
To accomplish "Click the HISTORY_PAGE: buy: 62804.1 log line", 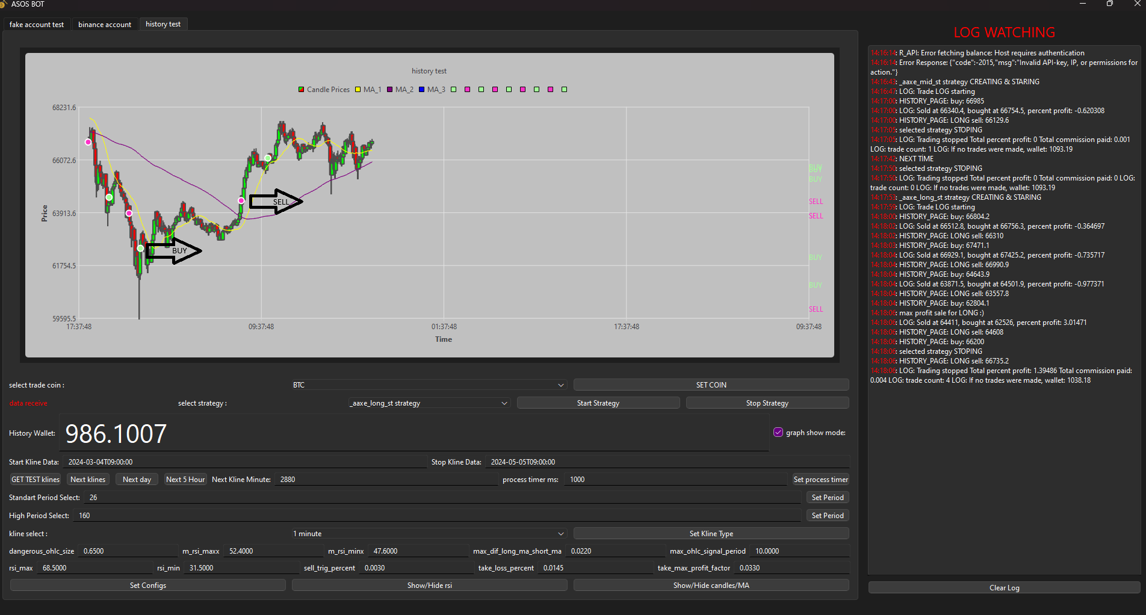I will pyautogui.click(x=930, y=303).
